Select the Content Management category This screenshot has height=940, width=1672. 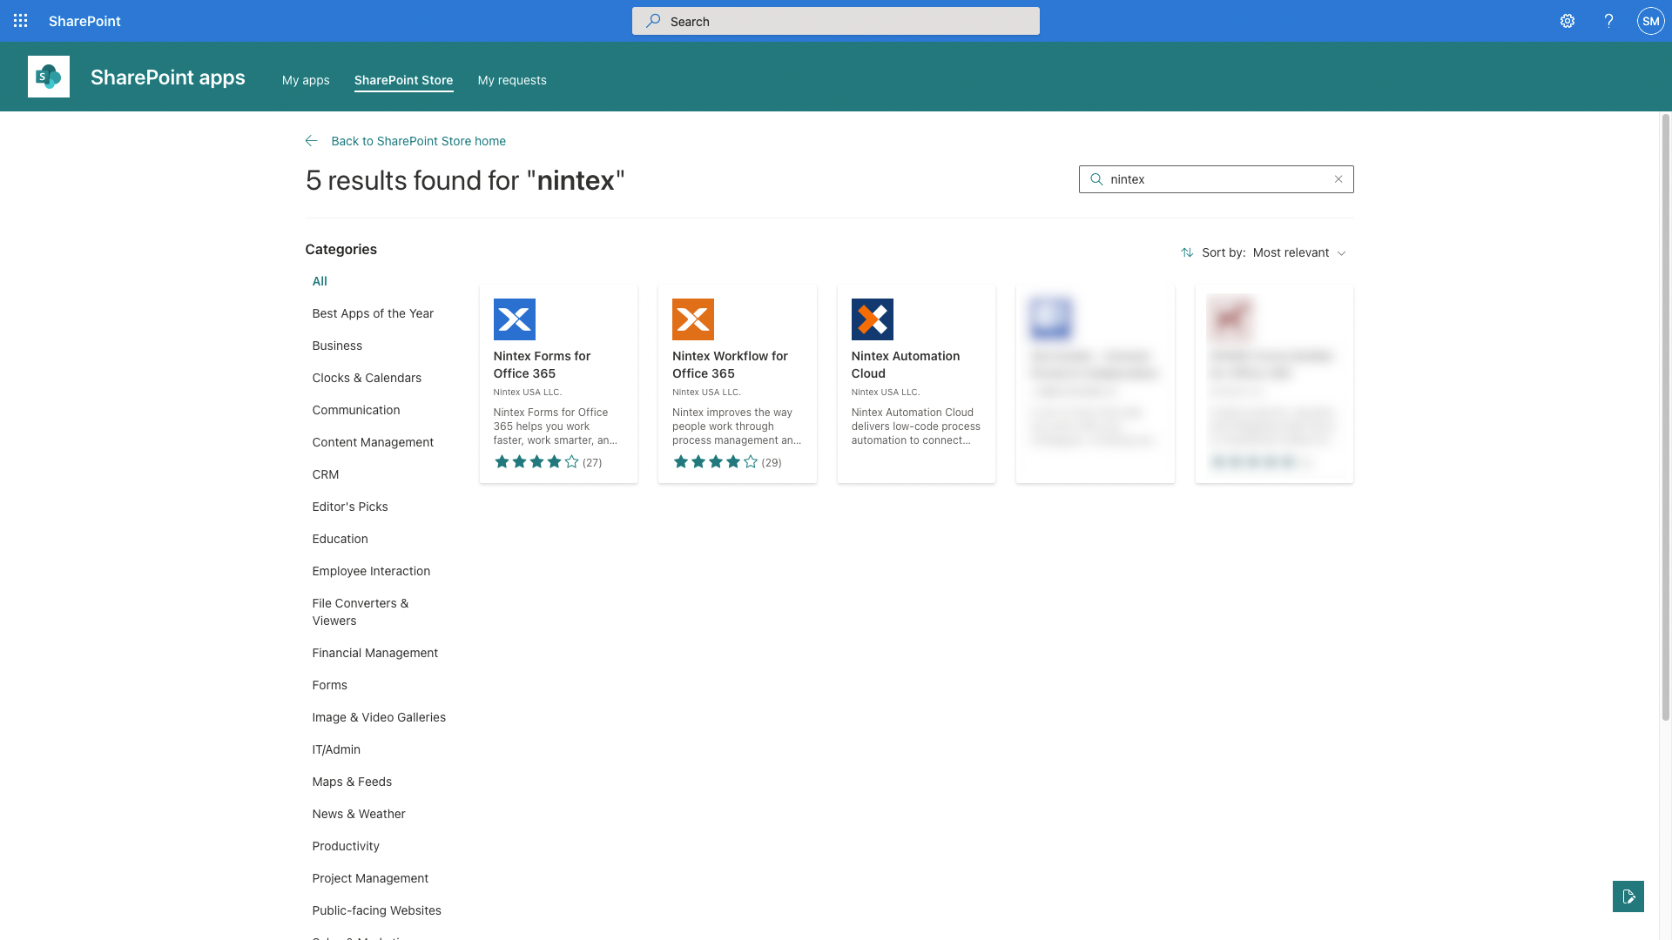coord(373,442)
